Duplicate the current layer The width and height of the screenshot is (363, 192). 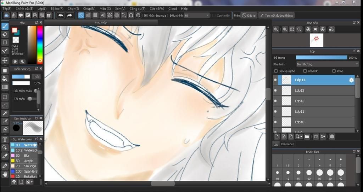pyautogui.click(x=316, y=136)
